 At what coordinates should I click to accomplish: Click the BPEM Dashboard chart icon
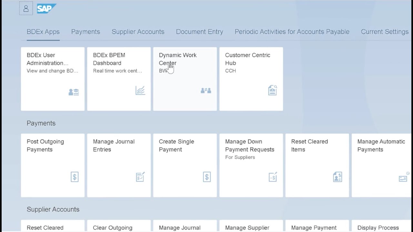pyautogui.click(x=140, y=91)
